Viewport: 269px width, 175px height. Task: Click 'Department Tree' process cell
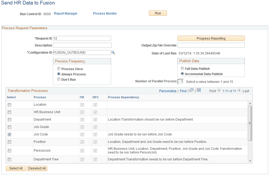tap(46, 159)
